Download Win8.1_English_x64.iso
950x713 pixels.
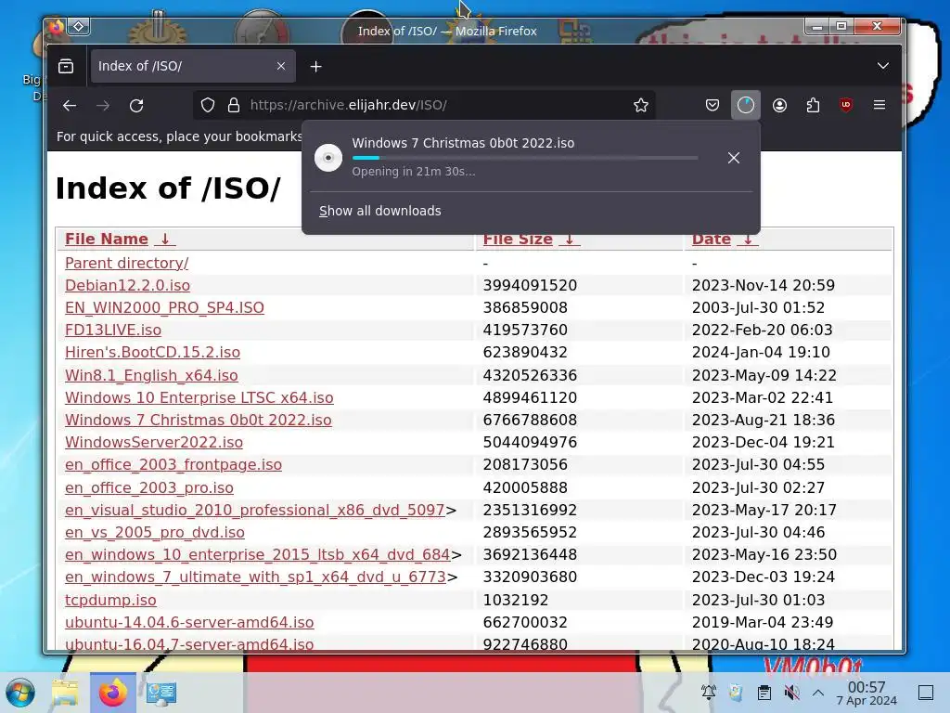click(x=151, y=376)
